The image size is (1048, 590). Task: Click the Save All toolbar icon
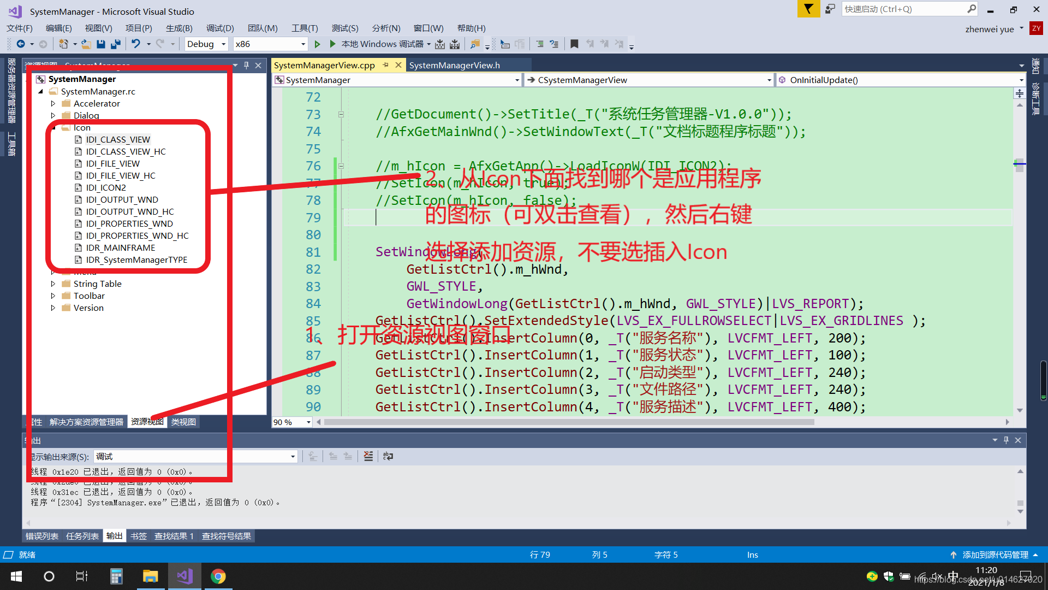(115, 44)
